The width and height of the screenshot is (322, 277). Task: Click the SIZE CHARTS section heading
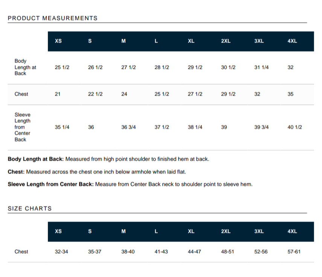coord(29,209)
